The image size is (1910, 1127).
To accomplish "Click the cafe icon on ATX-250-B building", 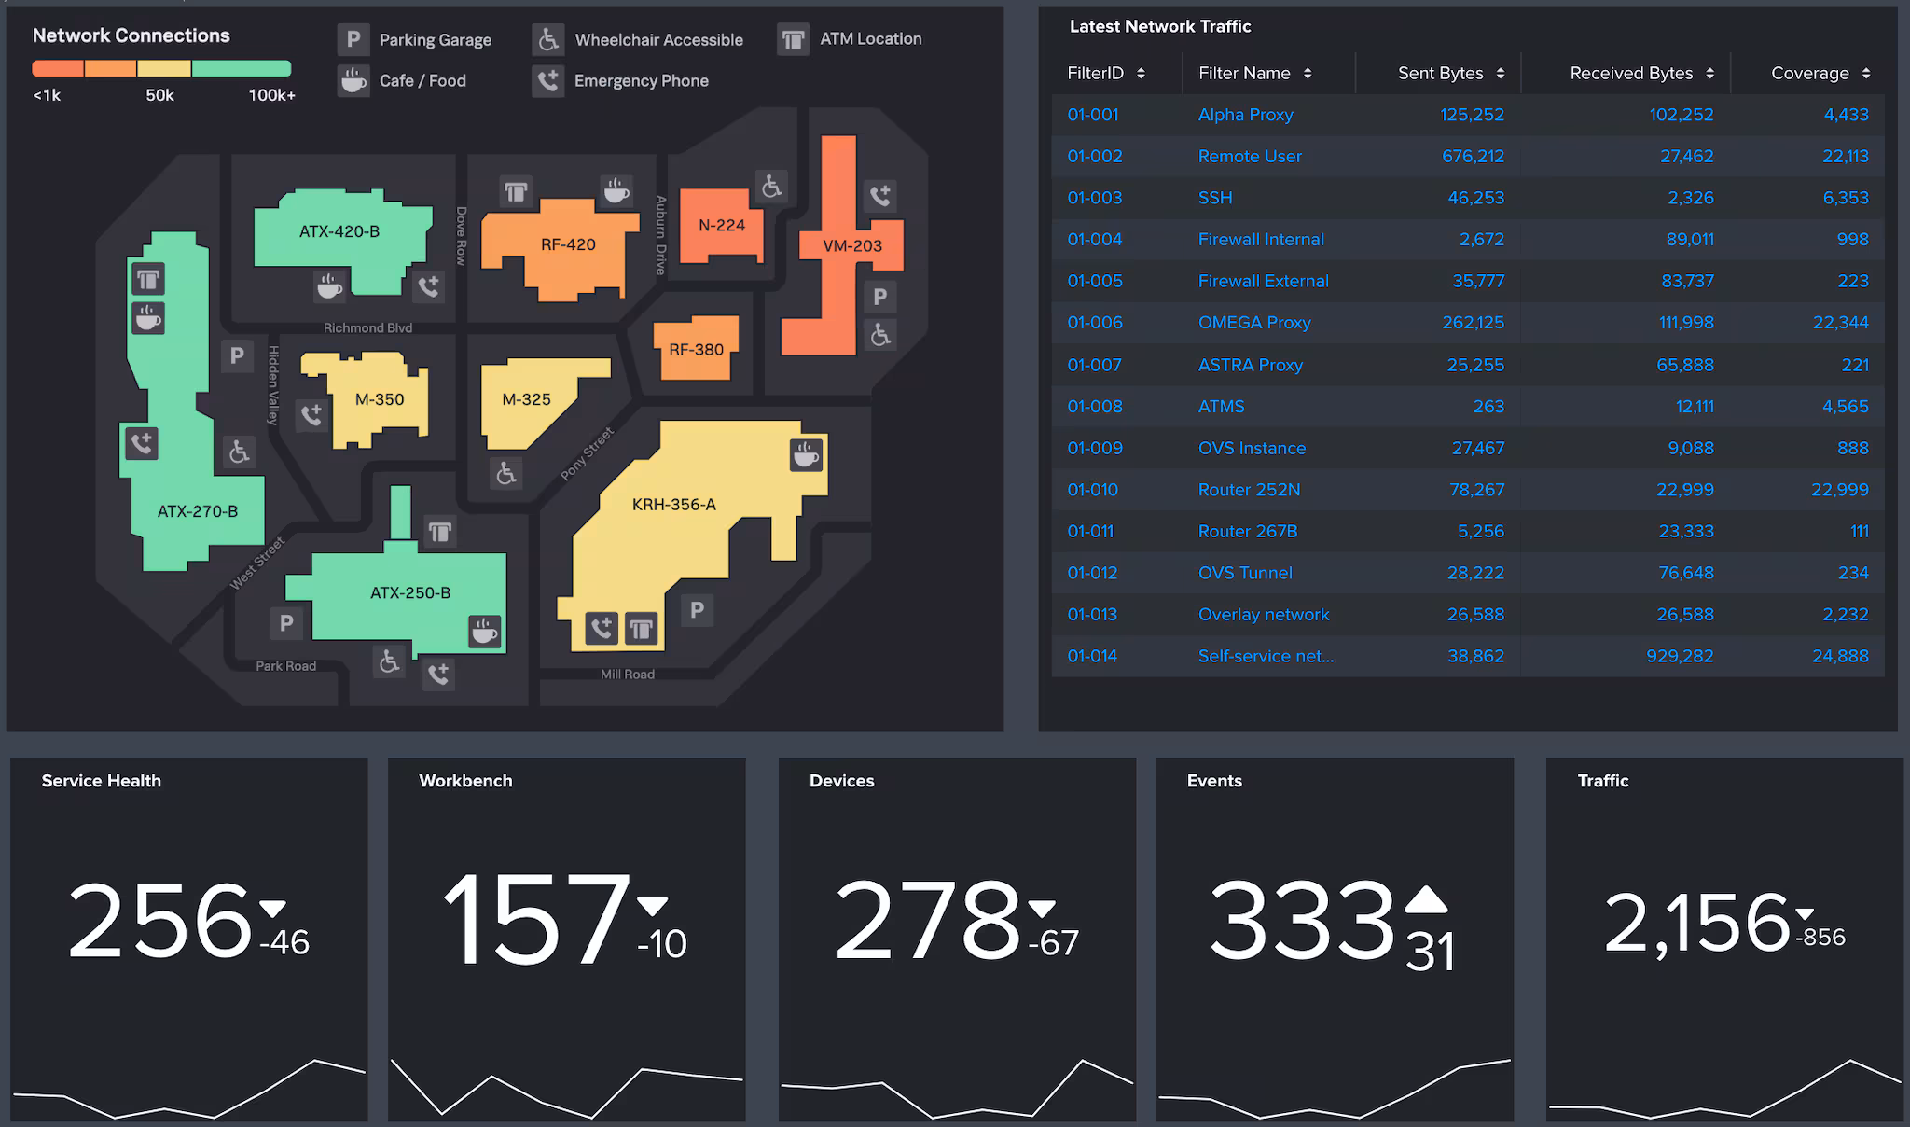I will tap(484, 632).
